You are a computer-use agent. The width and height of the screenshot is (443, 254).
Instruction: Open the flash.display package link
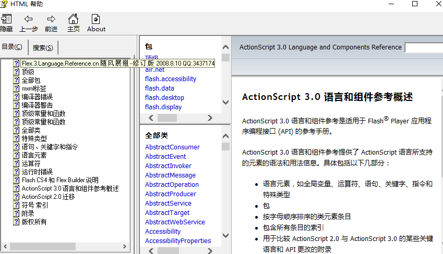pyautogui.click(x=163, y=107)
